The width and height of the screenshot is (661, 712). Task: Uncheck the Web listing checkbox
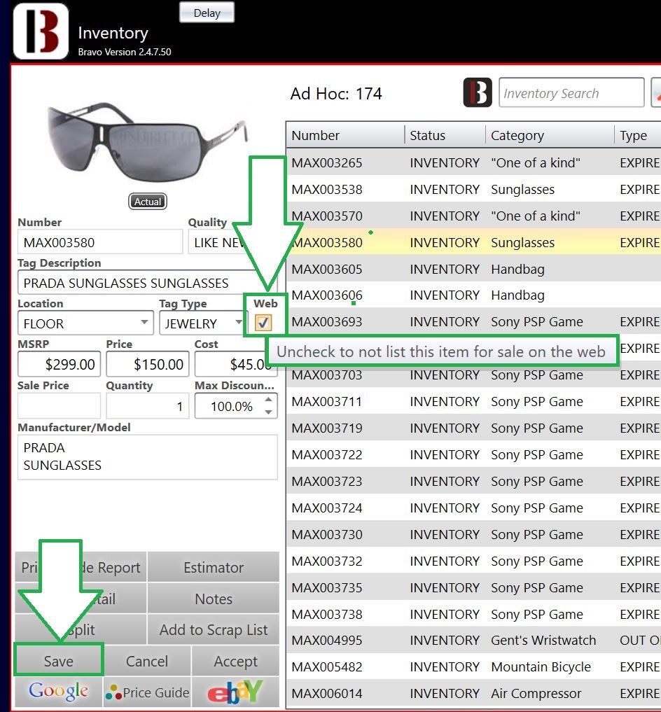263,323
